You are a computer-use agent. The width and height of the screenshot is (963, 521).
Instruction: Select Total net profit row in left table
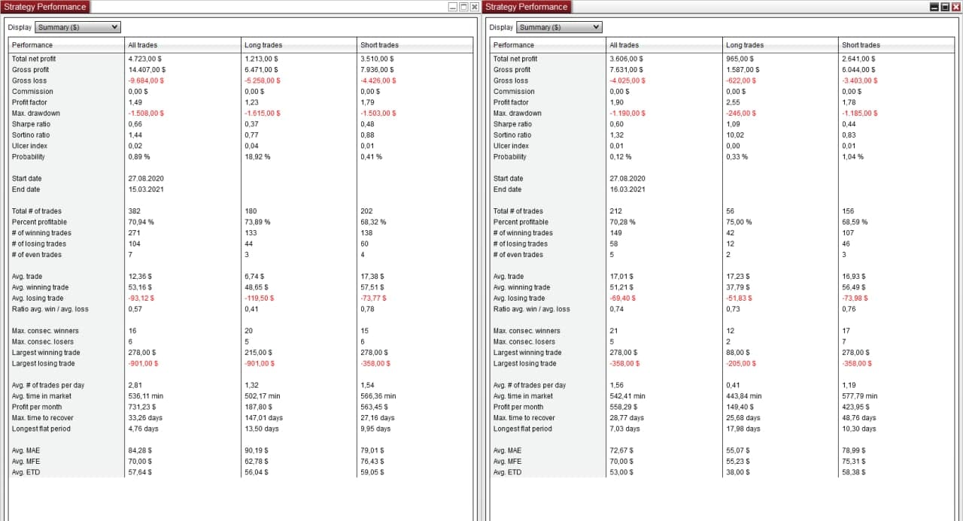point(34,59)
